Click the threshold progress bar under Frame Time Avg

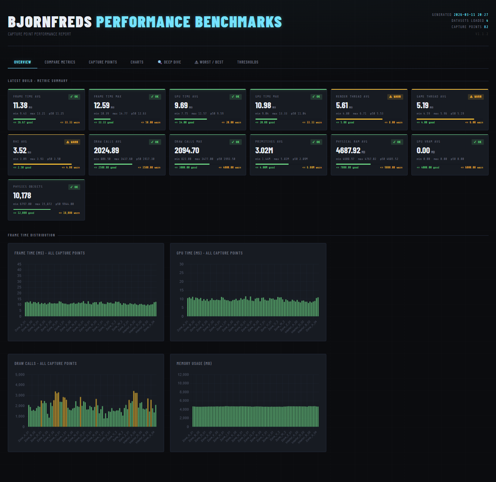point(46,119)
